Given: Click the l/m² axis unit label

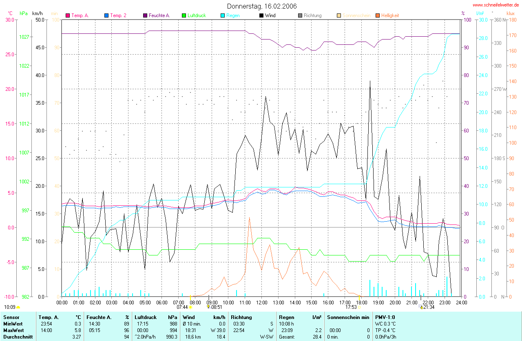Looking at the screenshot, I should pyautogui.click(x=480, y=13).
